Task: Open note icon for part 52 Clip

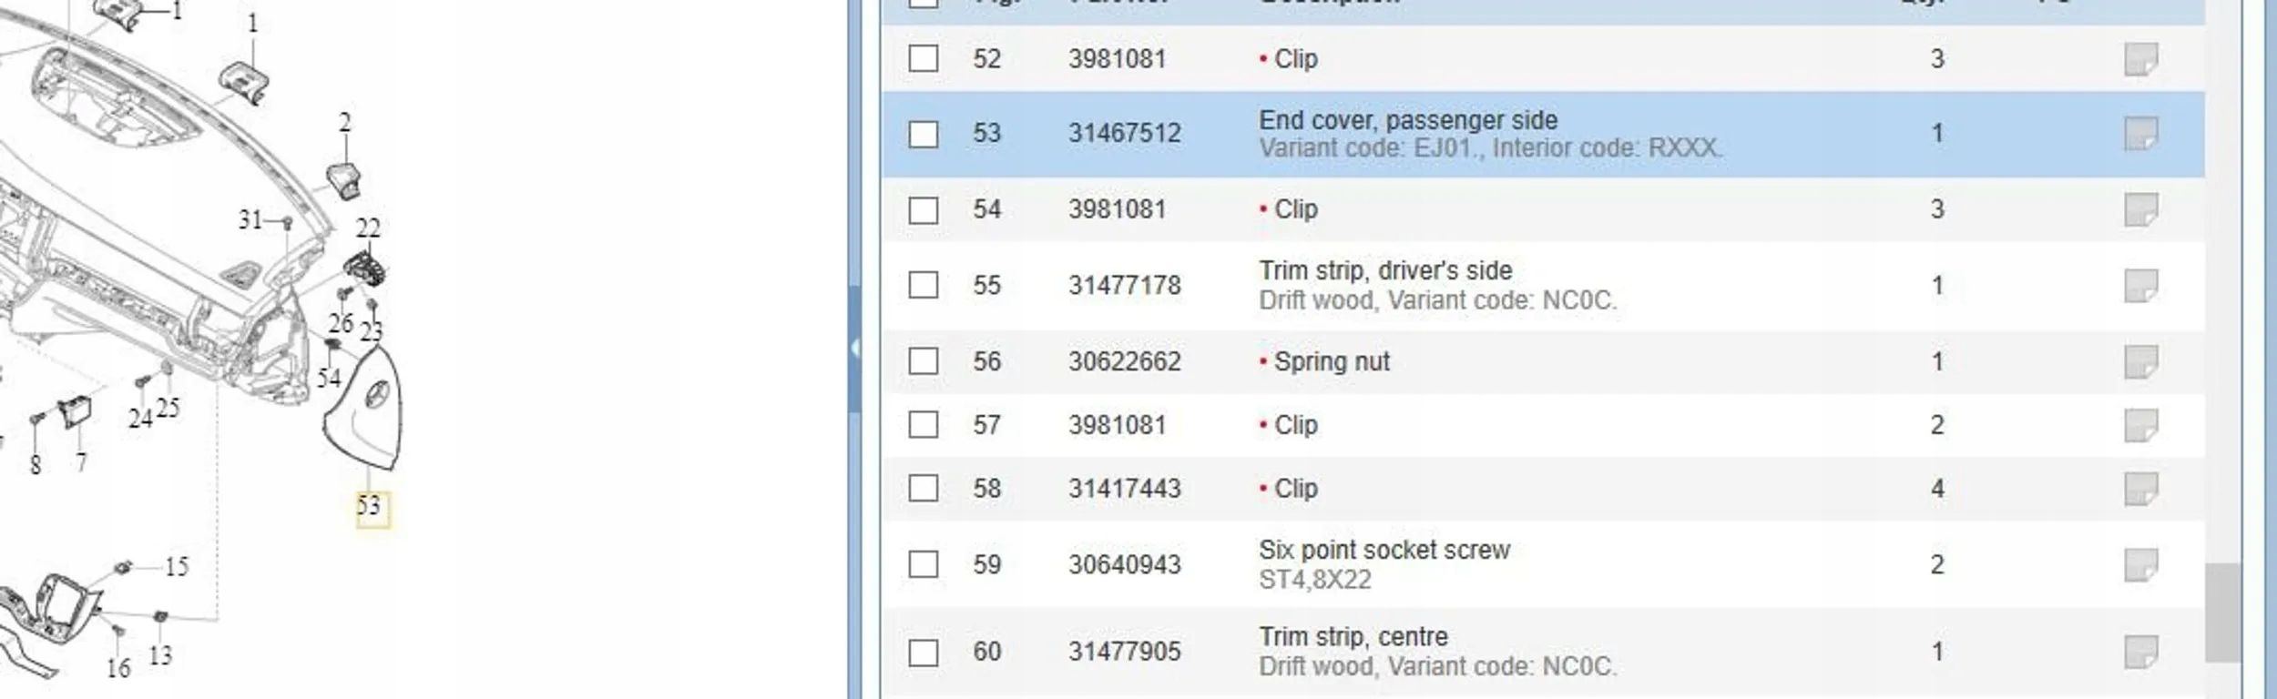Action: [2140, 59]
